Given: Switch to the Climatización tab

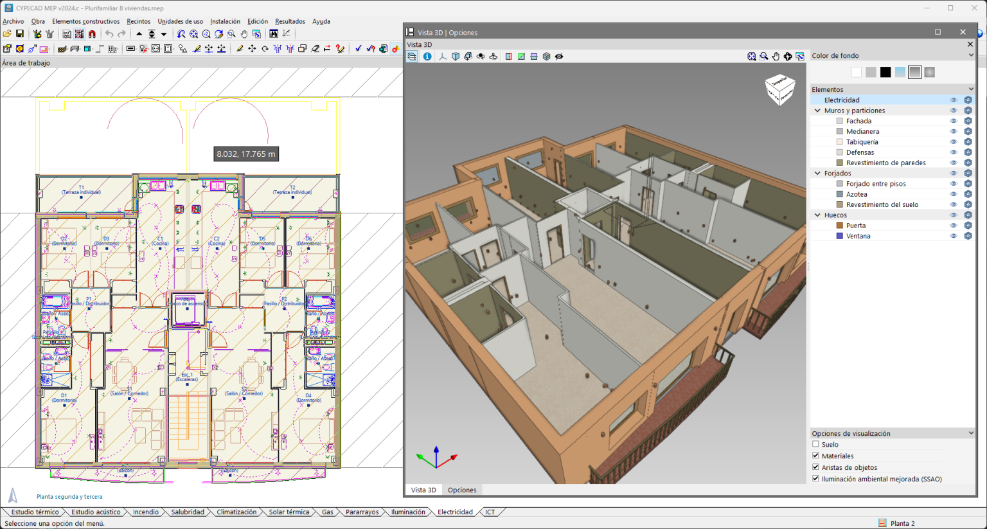Looking at the screenshot, I should (x=236, y=512).
